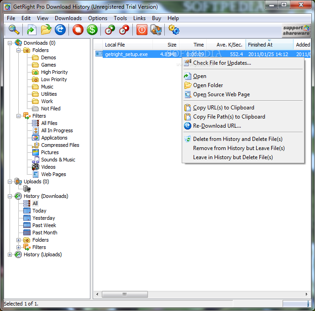Open the Downloads menu

(x=68, y=18)
